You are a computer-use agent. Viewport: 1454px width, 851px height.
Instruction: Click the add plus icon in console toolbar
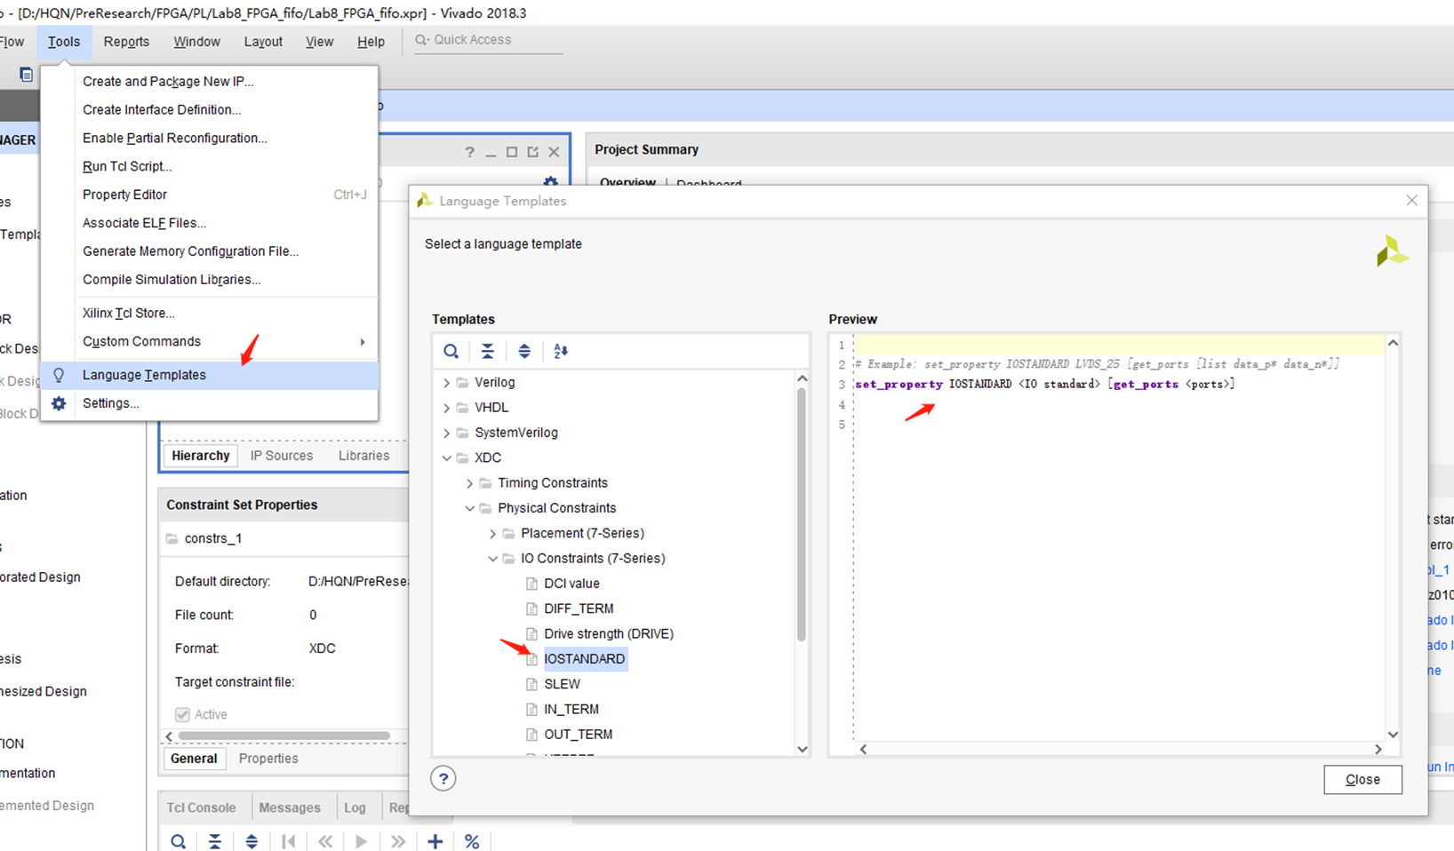(435, 841)
